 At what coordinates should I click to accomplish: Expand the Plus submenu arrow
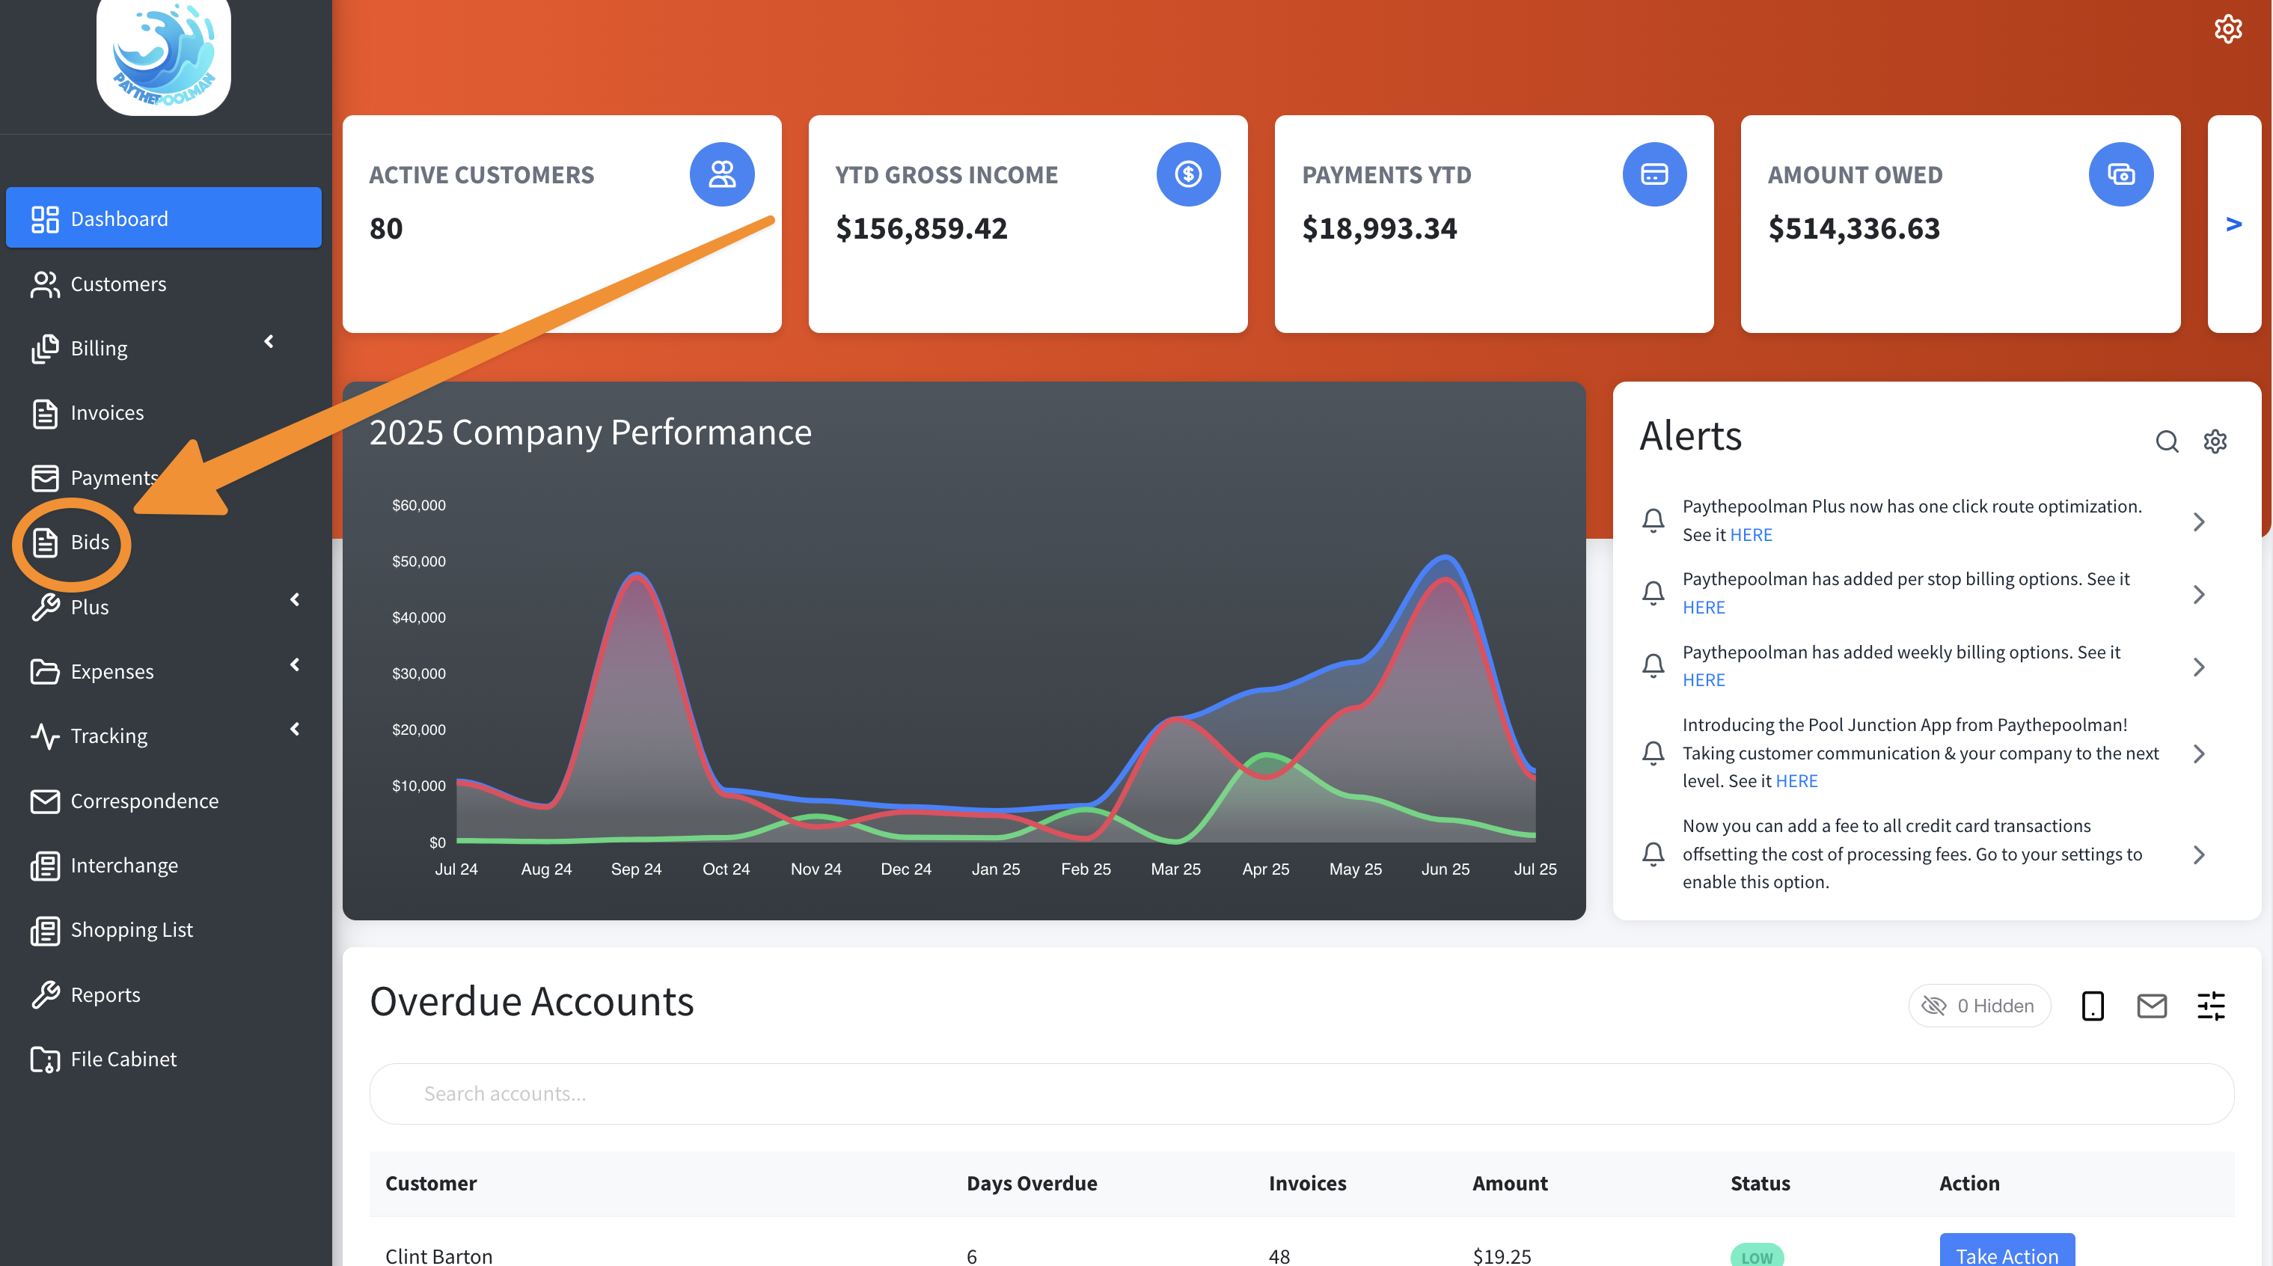pyautogui.click(x=295, y=600)
